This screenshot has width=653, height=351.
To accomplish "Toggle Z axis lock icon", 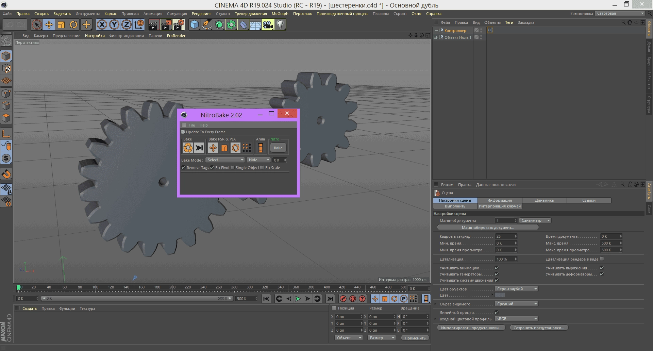I will click(x=127, y=24).
